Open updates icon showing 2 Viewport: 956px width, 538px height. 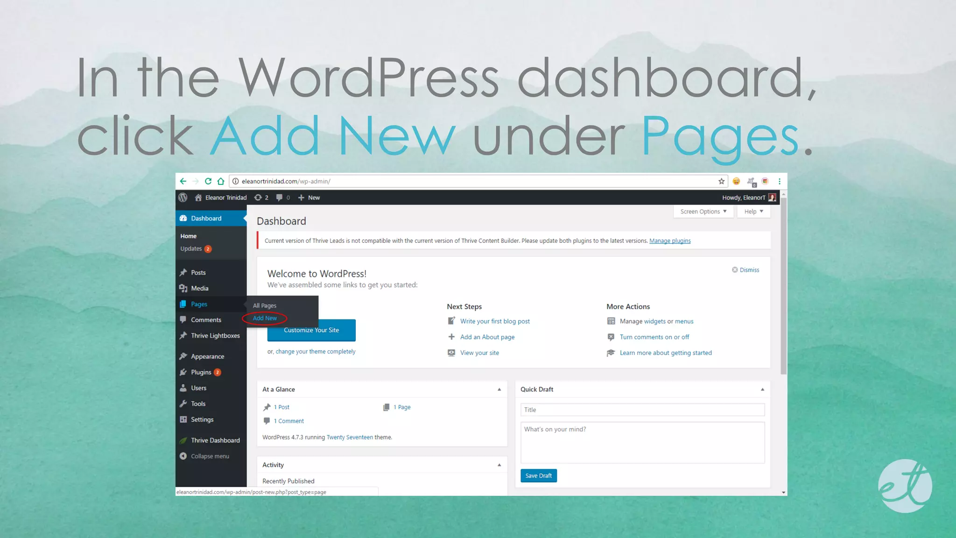point(261,198)
